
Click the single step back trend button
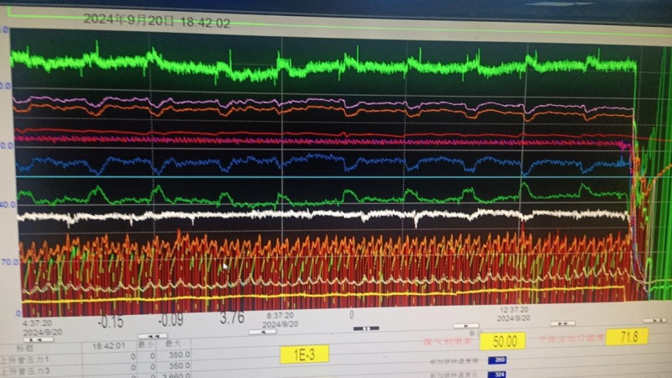pos(263,331)
